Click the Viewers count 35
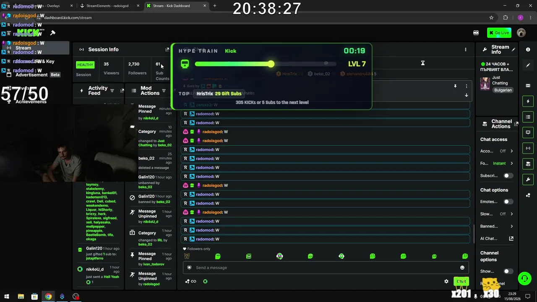537x302 pixels. (106, 64)
